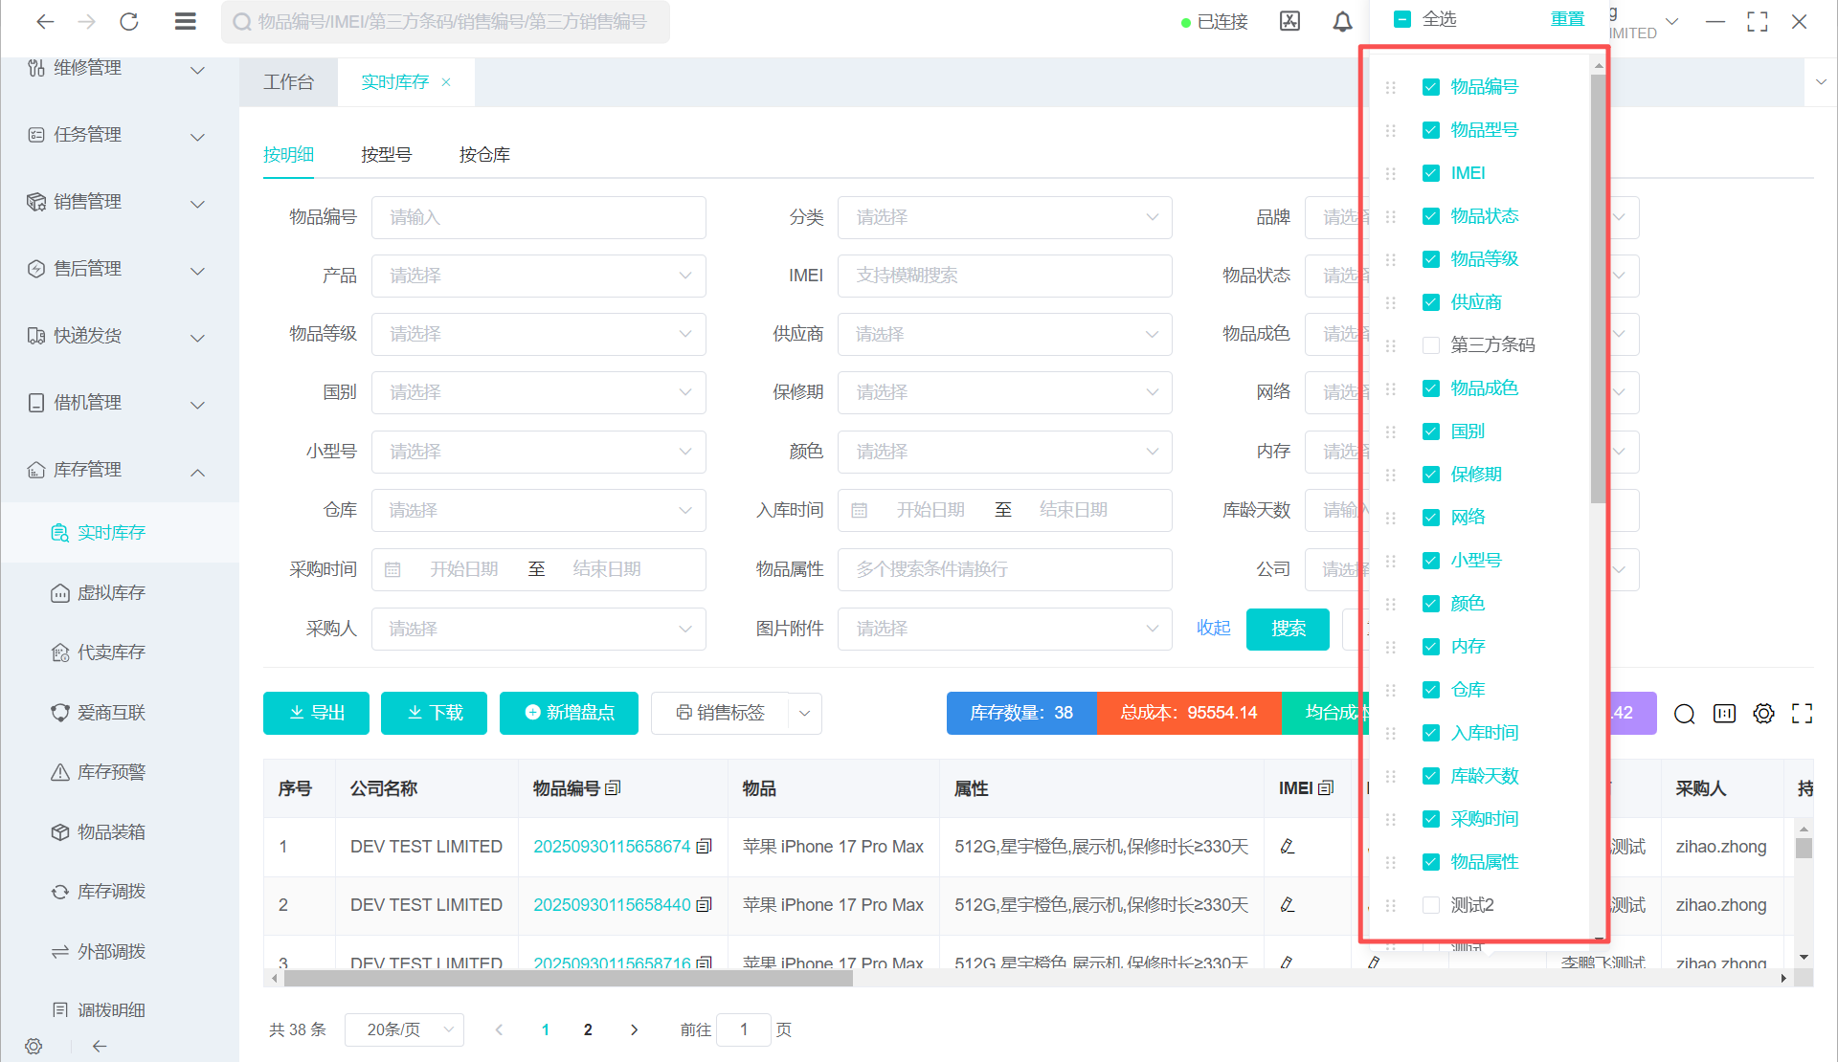The image size is (1838, 1062).
Task: Open the 分类 dropdown
Action: 1004,218
